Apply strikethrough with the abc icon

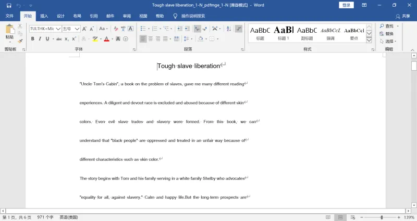pos(59,39)
